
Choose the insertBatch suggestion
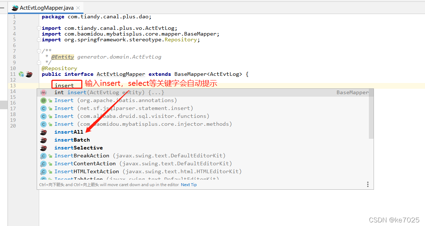pyautogui.click(x=203, y=140)
